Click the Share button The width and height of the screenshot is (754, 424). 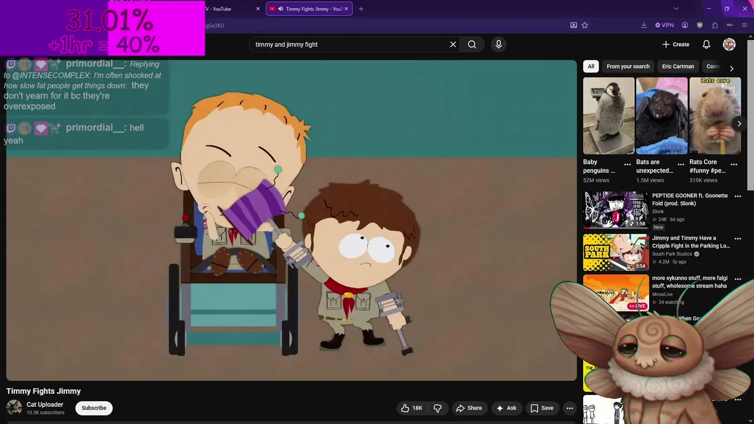469,408
